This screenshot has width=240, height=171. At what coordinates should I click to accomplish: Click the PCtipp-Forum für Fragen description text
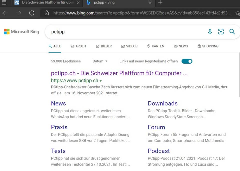point(186,138)
